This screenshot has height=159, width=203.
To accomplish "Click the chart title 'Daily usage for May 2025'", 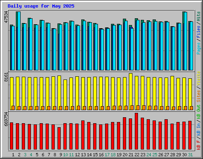I will (41, 6).
